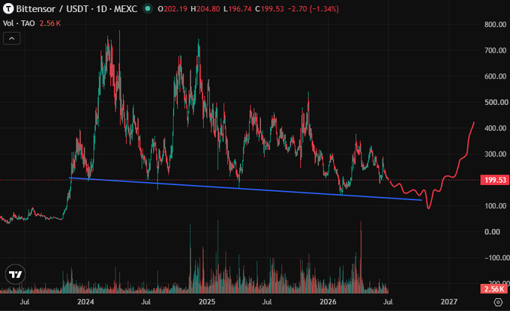Click the 700.00 price axis label
This screenshot has height=311, width=510.
pyautogui.click(x=495, y=50)
